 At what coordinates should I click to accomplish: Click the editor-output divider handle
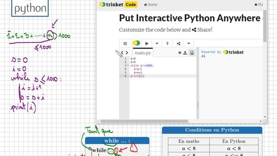[198, 83]
